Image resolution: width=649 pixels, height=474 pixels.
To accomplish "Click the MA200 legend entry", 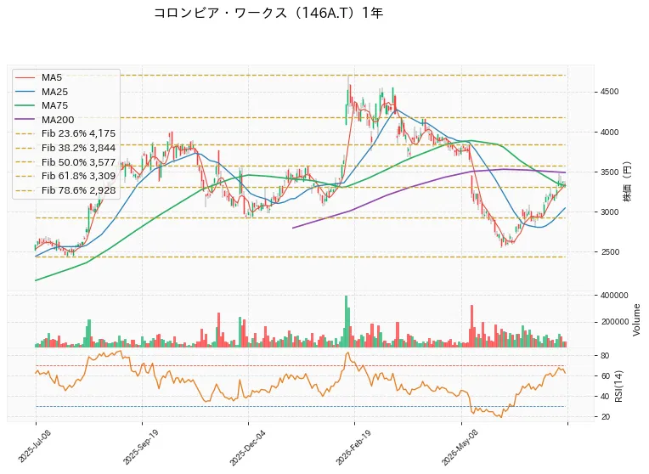I will click(44, 120).
